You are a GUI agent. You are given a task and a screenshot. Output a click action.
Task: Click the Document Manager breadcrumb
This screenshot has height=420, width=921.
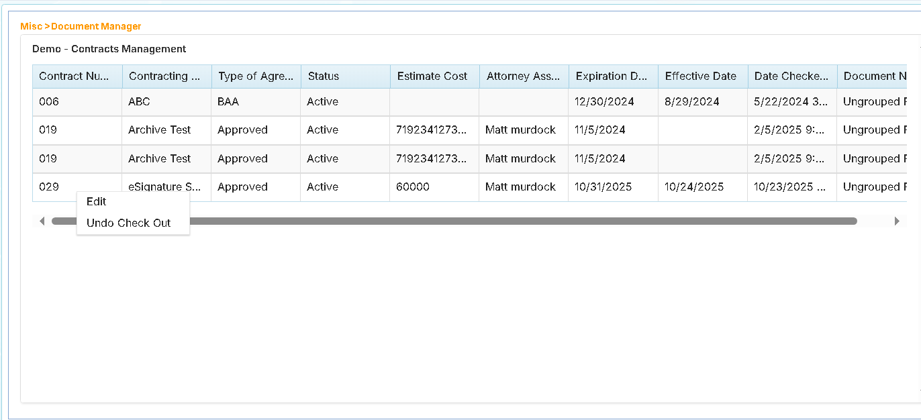coord(96,26)
